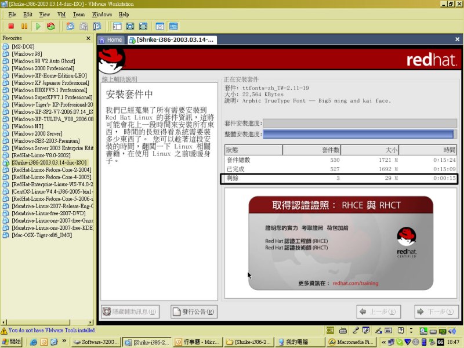Click the redhat.com/training link

(356, 283)
